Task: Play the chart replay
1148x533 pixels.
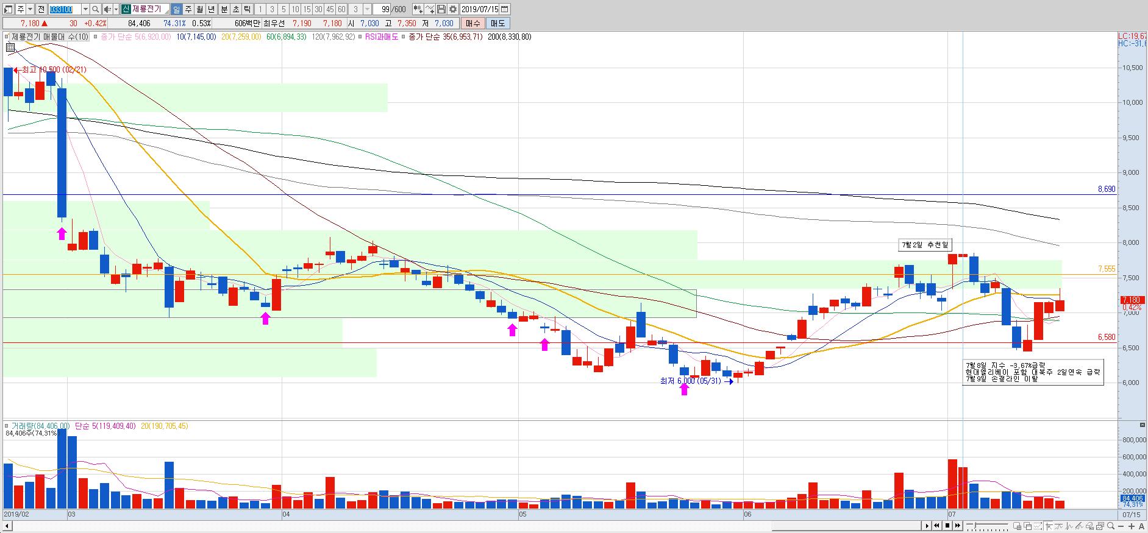Action: coord(927,526)
